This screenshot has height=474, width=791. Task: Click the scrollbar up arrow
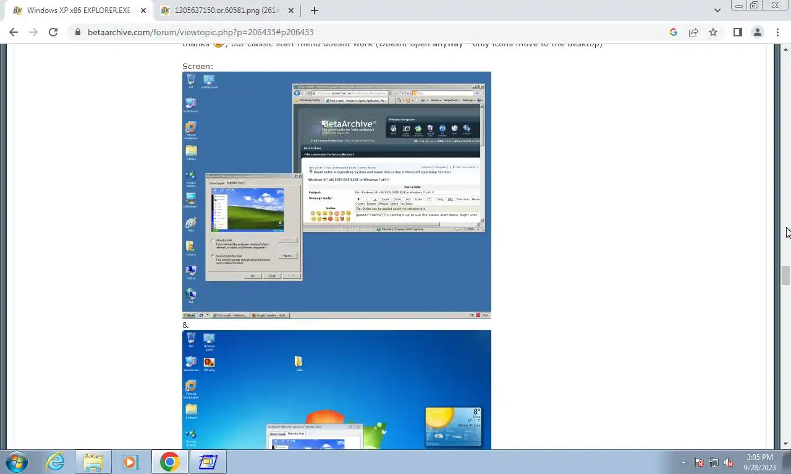tap(786, 49)
